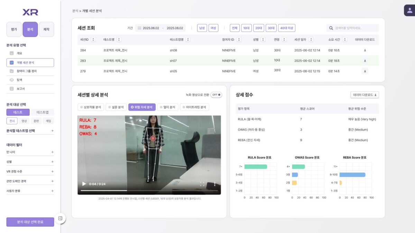The height and width of the screenshot is (233, 415).
Task: Expand the VR 경험 수준 filter
Action: [x=53, y=171]
